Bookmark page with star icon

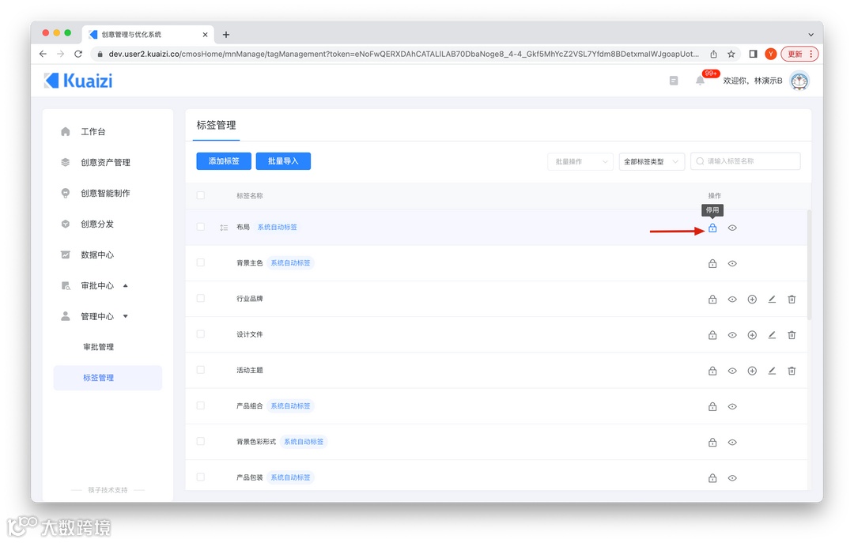[731, 54]
